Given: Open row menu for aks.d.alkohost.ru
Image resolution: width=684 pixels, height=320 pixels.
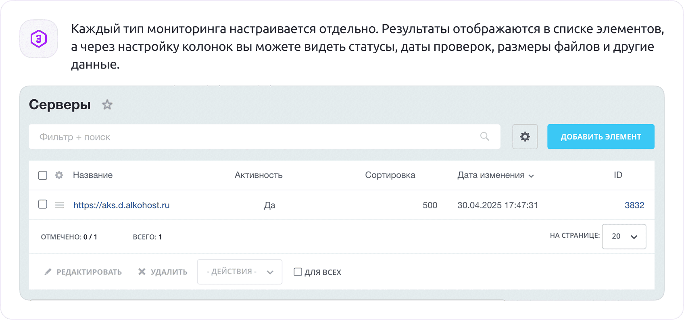Looking at the screenshot, I should click(60, 205).
